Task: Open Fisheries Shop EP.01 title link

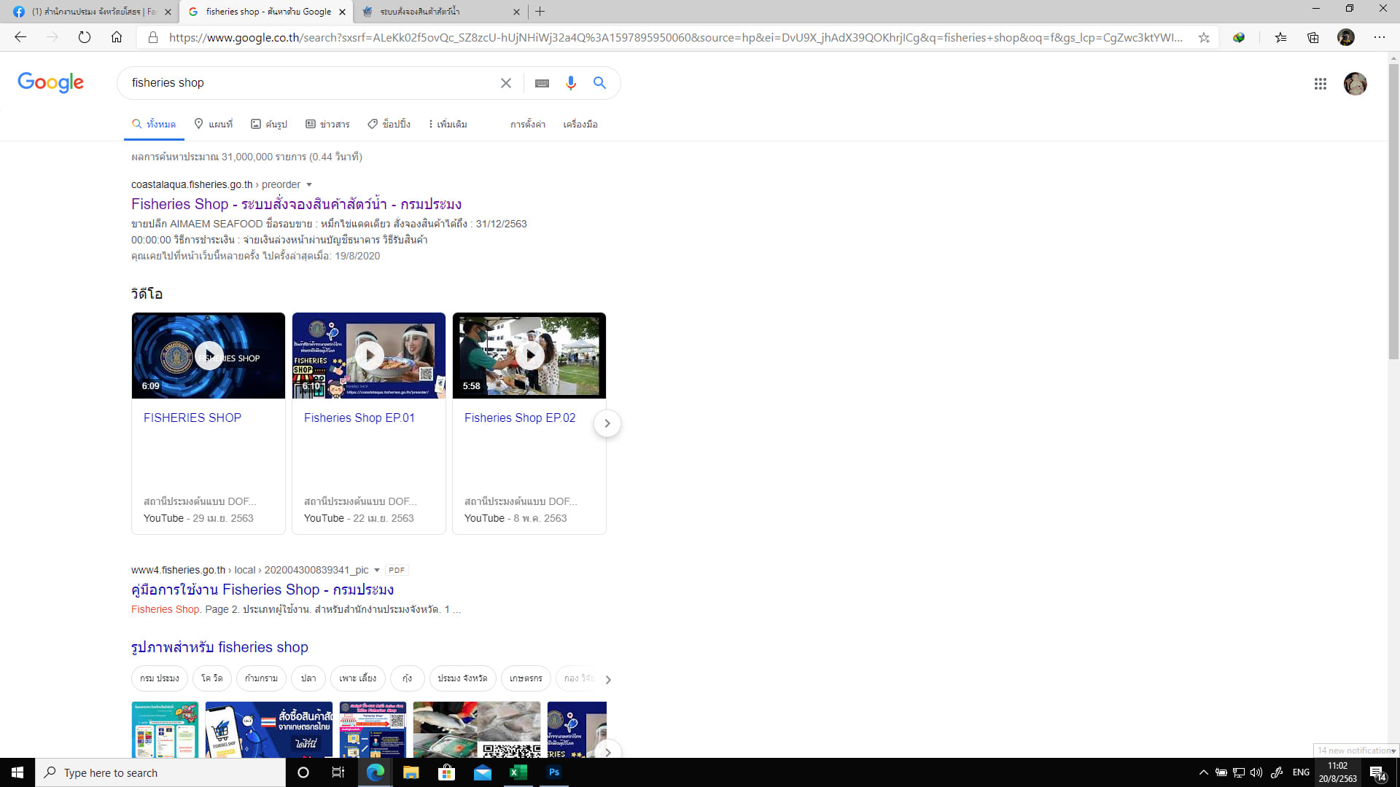Action: click(x=359, y=418)
